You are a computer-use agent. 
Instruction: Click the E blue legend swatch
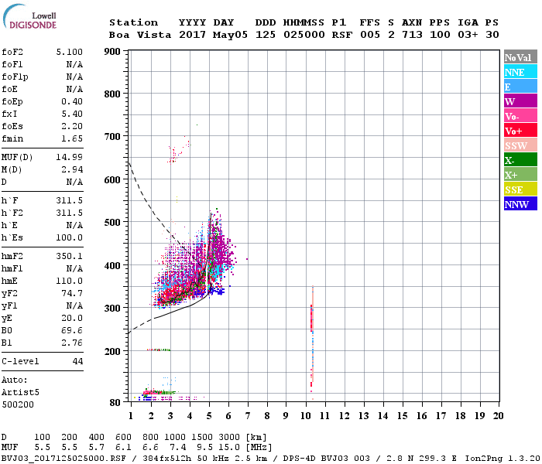point(520,87)
